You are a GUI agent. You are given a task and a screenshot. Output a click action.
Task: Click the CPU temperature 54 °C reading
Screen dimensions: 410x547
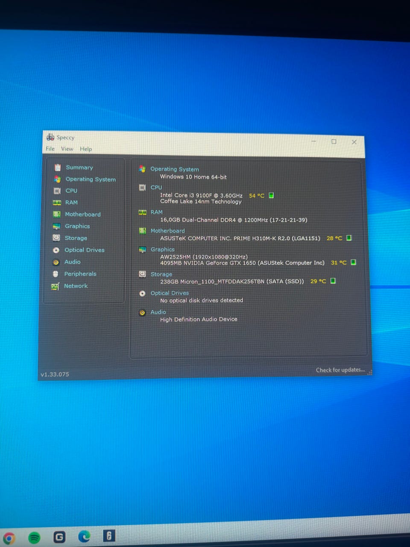point(257,196)
